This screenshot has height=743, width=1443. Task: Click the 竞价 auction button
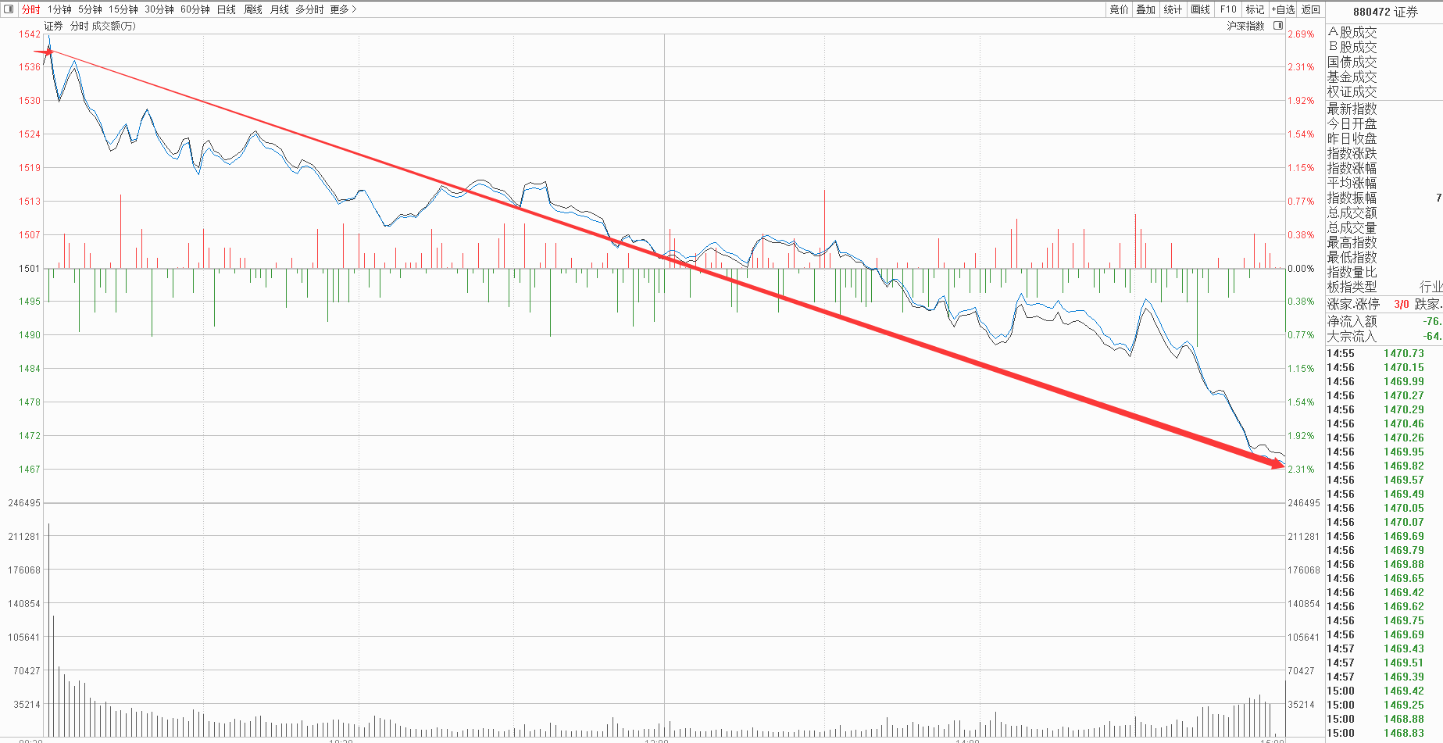coord(1119,9)
